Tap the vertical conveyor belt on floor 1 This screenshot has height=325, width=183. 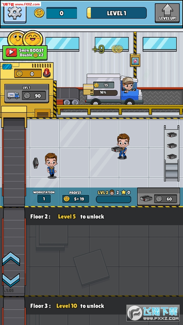point(14,162)
